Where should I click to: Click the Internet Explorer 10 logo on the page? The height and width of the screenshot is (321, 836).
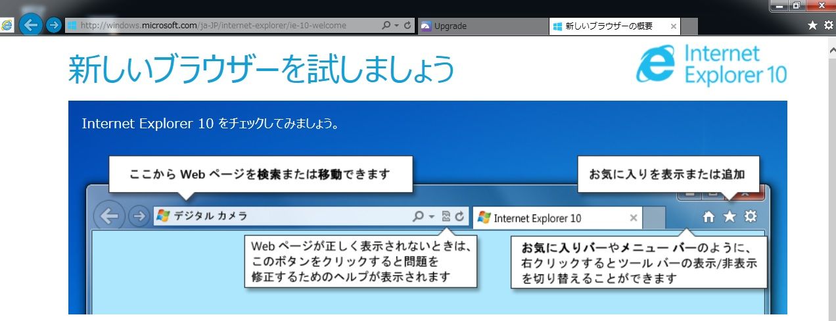coord(711,64)
